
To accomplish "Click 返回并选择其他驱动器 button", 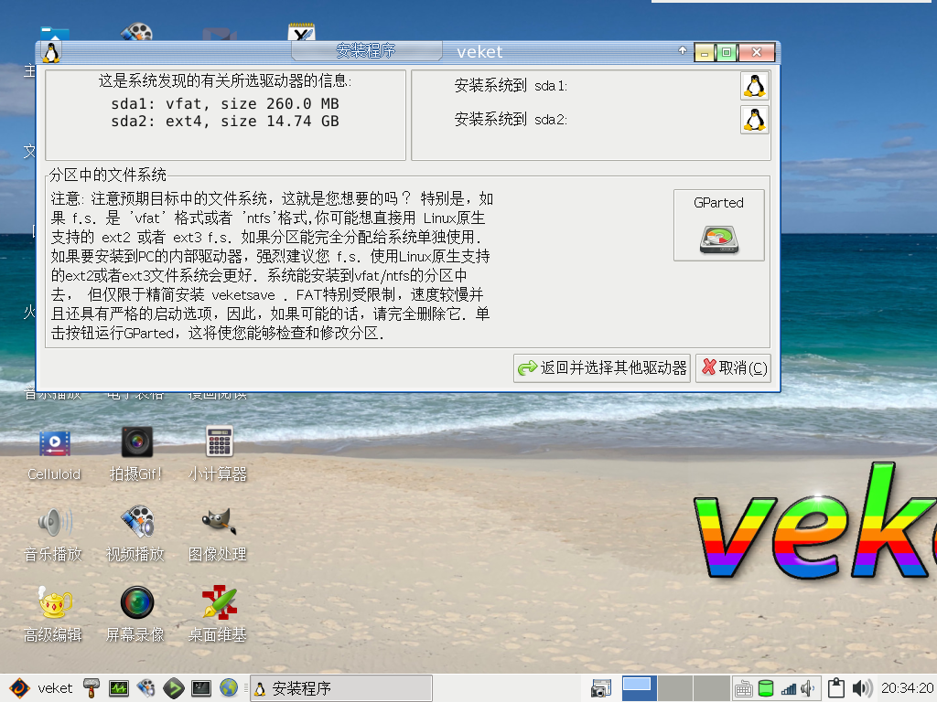I will click(602, 367).
